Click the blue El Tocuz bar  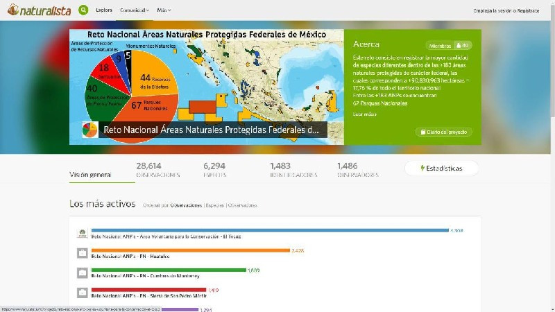point(270,230)
